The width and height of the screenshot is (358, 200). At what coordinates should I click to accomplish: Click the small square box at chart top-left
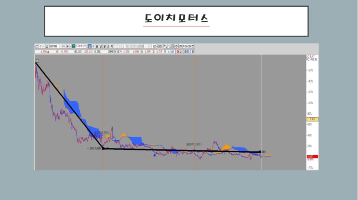click(38, 61)
